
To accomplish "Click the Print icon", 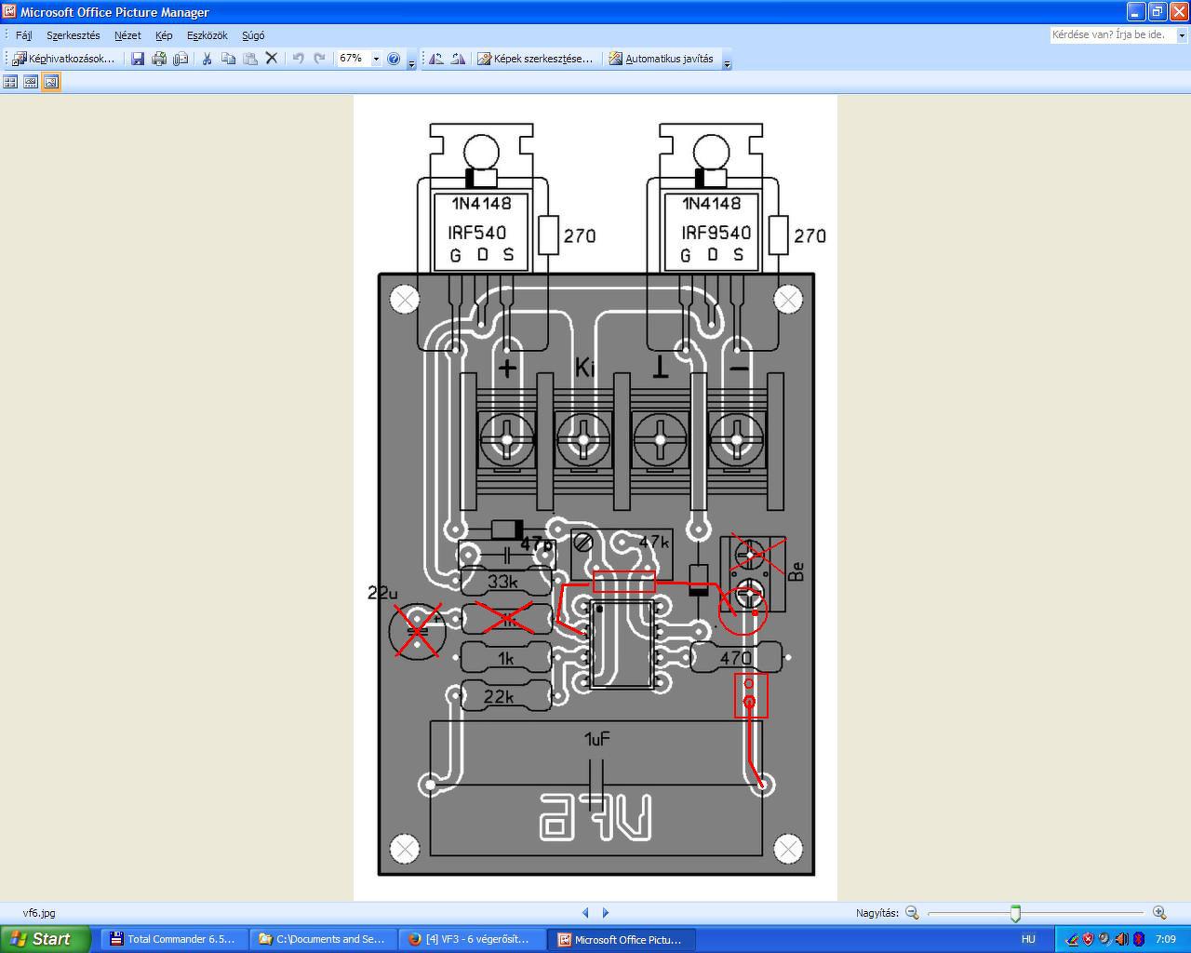I will point(159,59).
